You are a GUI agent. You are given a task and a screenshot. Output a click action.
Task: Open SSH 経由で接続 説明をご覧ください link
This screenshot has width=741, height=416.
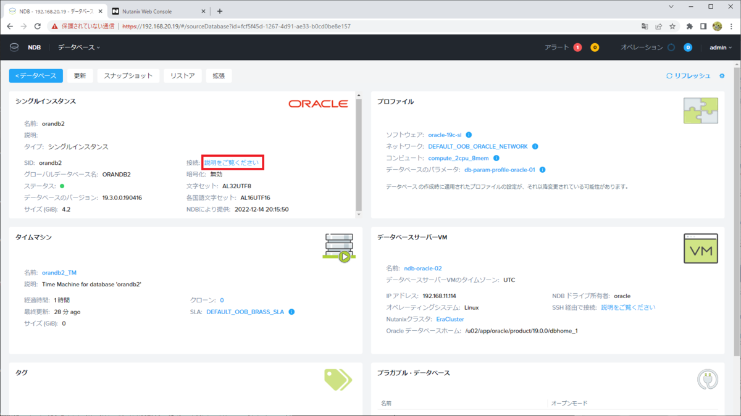tap(628, 307)
